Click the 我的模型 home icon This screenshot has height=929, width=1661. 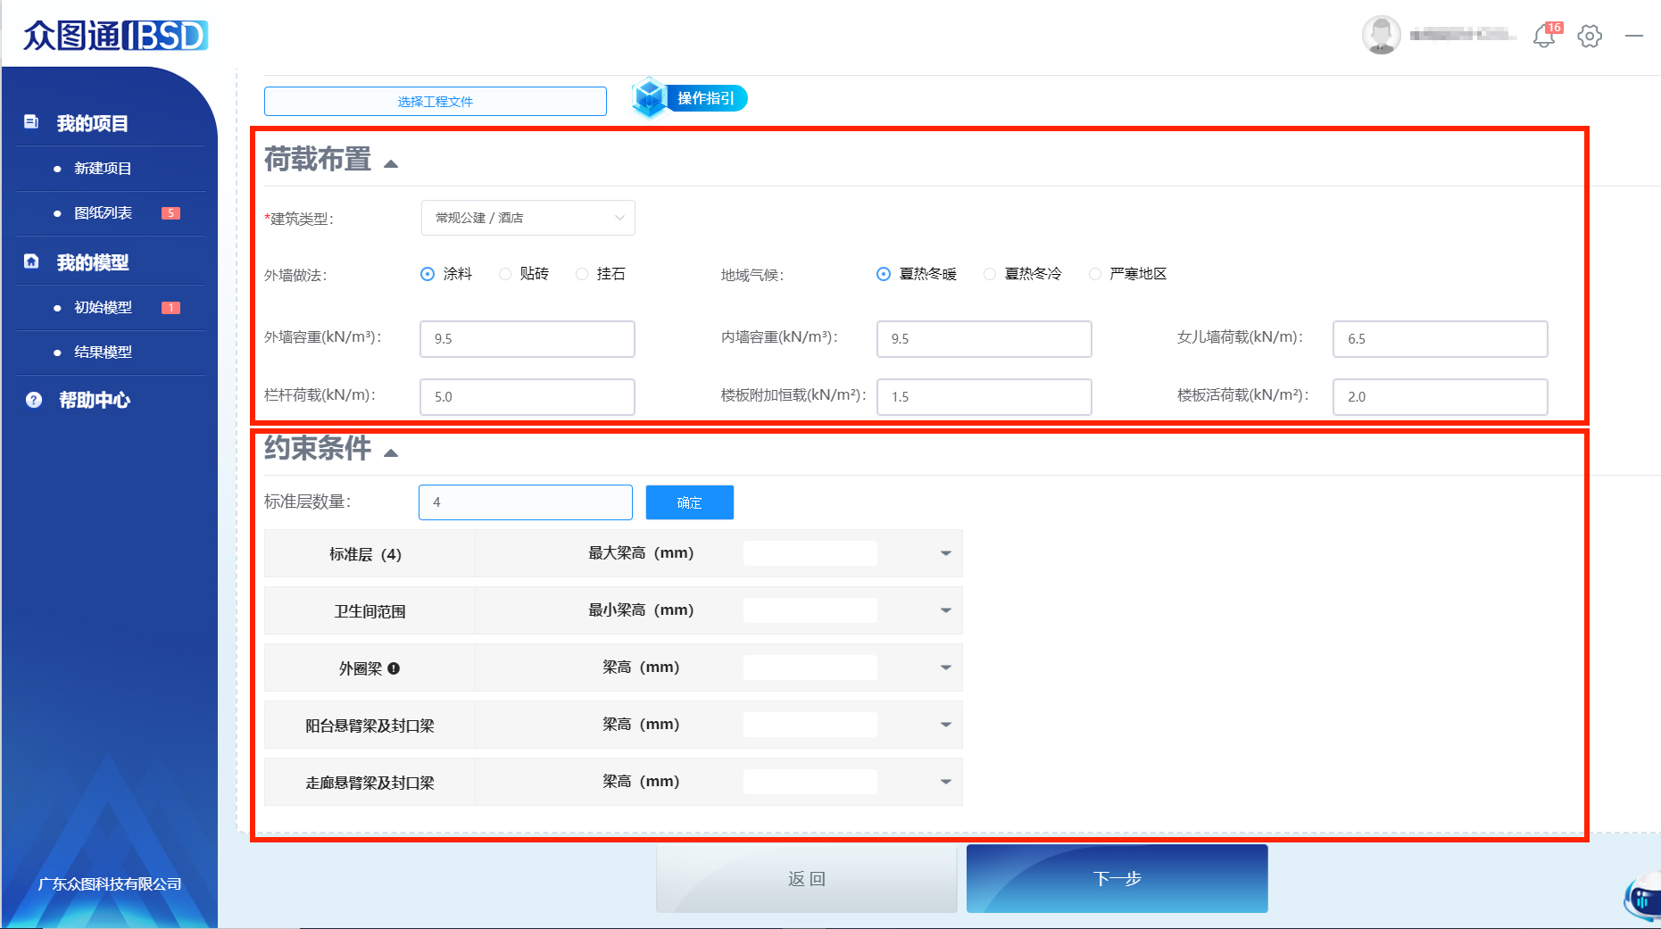[x=31, y=261]
